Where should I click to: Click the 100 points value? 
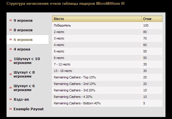146,25
